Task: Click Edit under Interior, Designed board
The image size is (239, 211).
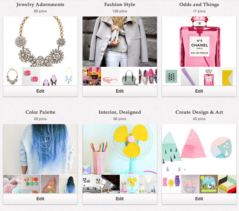Action: click(x=120, y=199)
